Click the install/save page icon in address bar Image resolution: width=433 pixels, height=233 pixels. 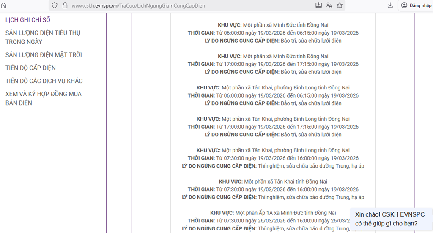click(318, 5)
